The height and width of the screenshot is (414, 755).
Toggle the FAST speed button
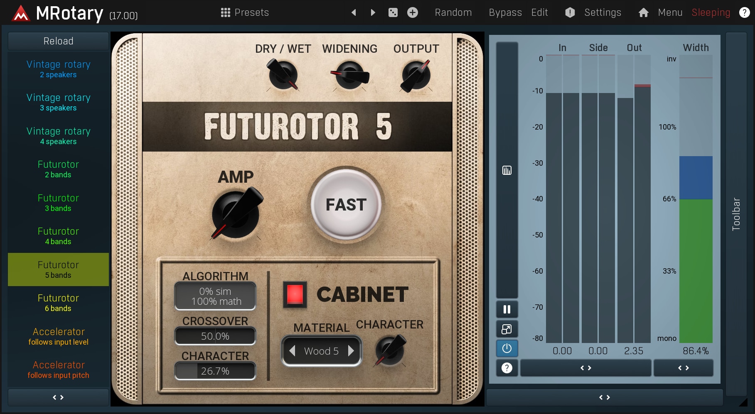346,205
